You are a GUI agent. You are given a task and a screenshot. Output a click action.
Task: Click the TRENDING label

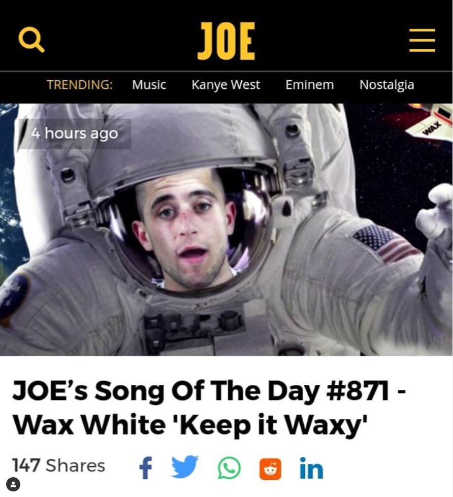click(x=80, y=85)
